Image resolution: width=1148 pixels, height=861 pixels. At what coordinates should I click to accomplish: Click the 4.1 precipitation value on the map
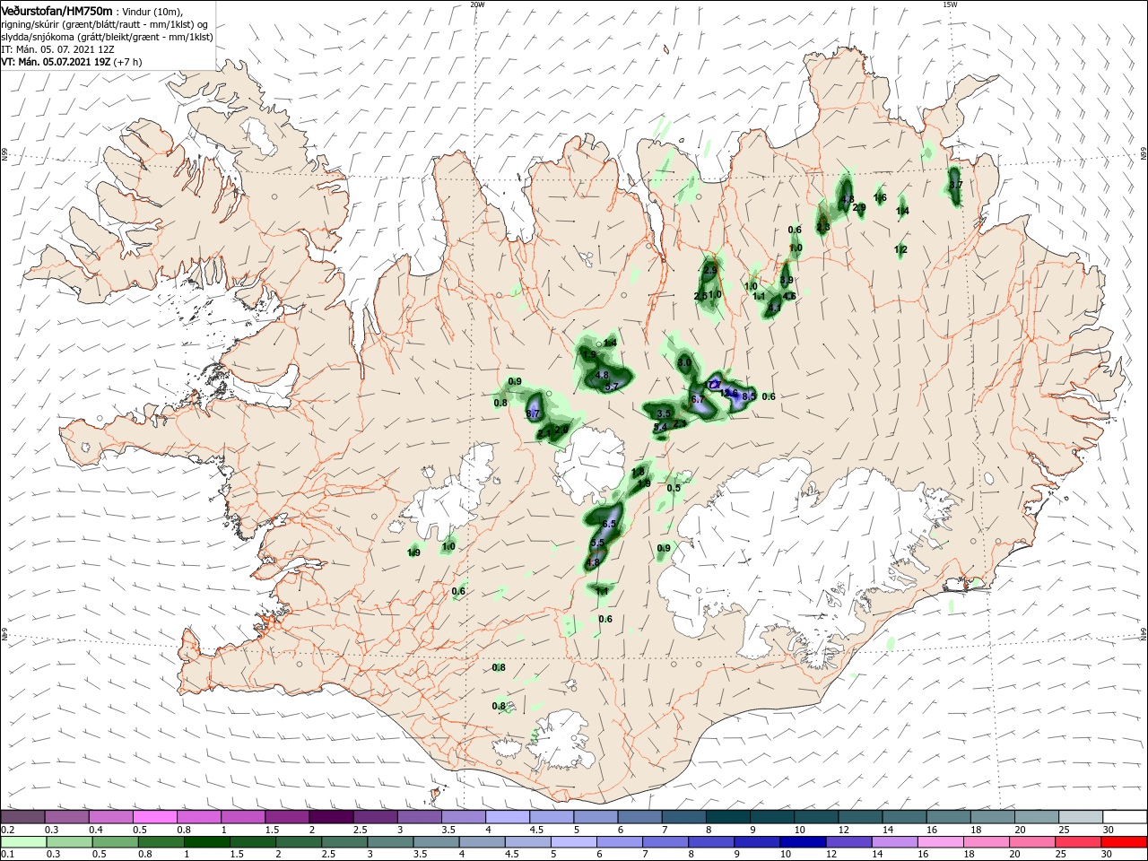click(x=776, y=308)
